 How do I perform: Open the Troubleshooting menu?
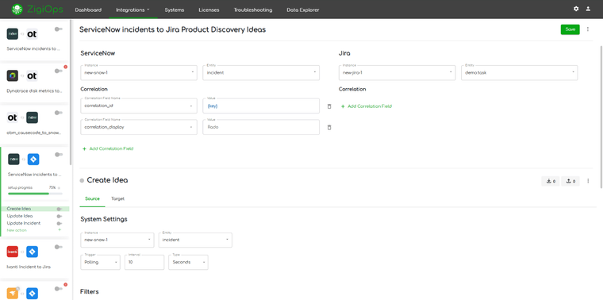tap(253, 10)
